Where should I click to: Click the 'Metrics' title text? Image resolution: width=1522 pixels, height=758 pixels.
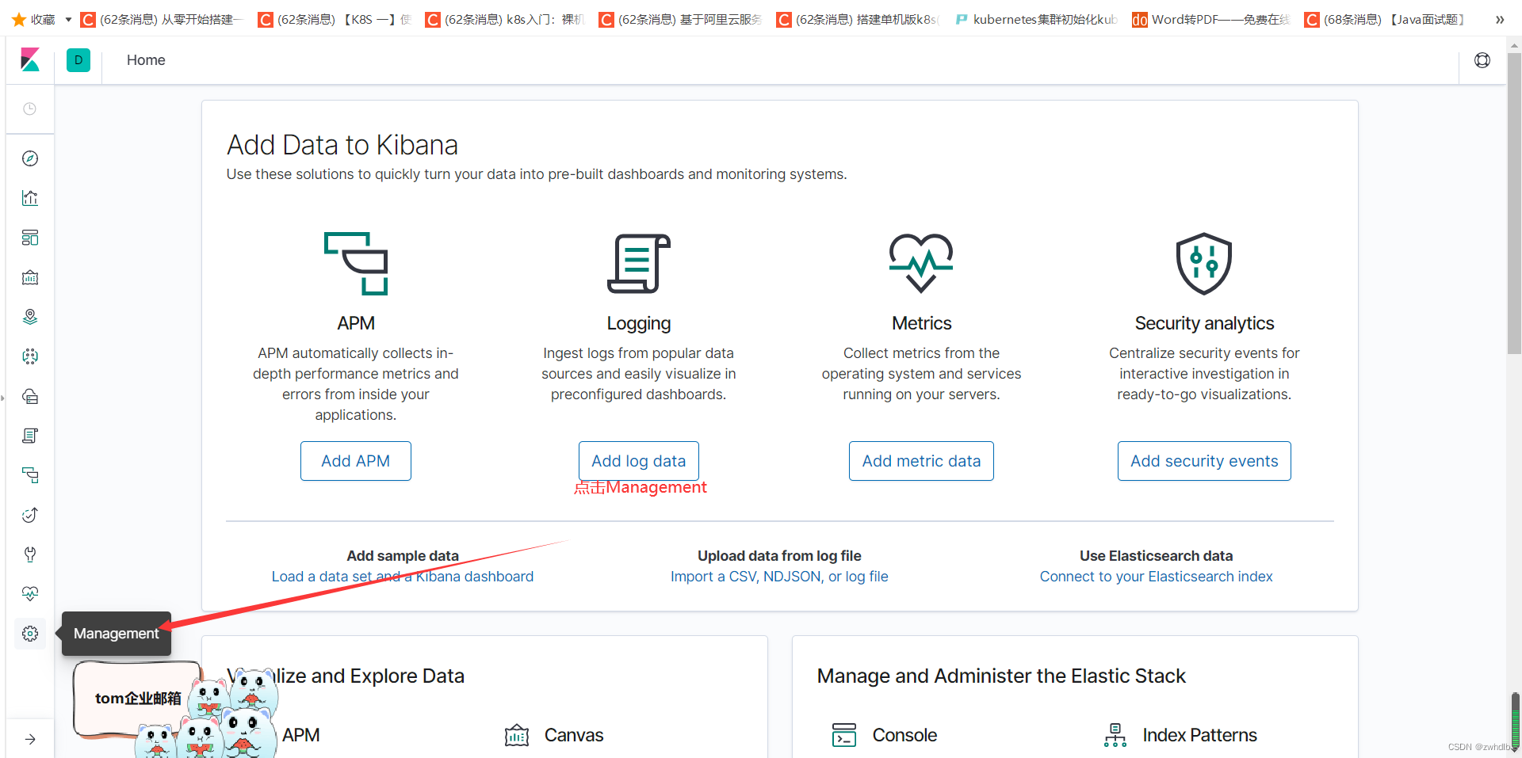[921, 323]
